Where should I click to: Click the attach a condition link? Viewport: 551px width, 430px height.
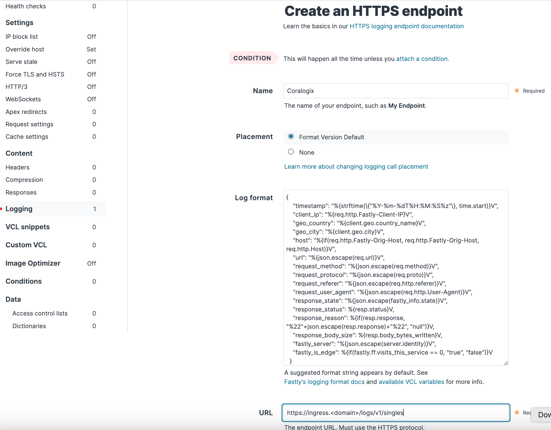422,59
